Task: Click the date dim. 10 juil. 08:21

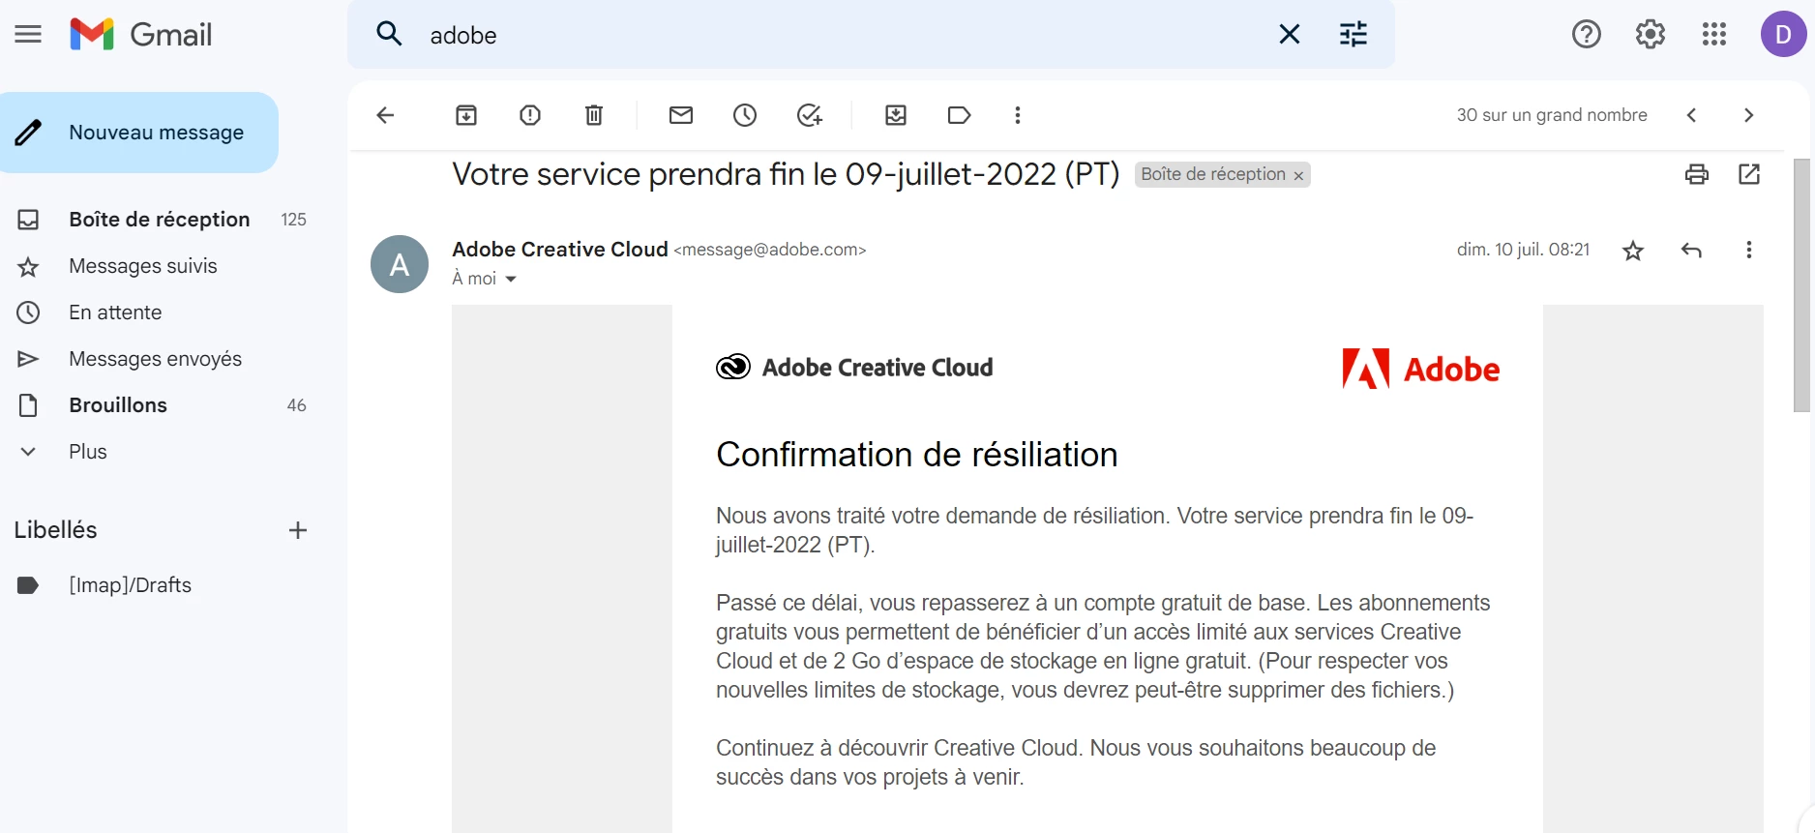Action: point(1523,250)
